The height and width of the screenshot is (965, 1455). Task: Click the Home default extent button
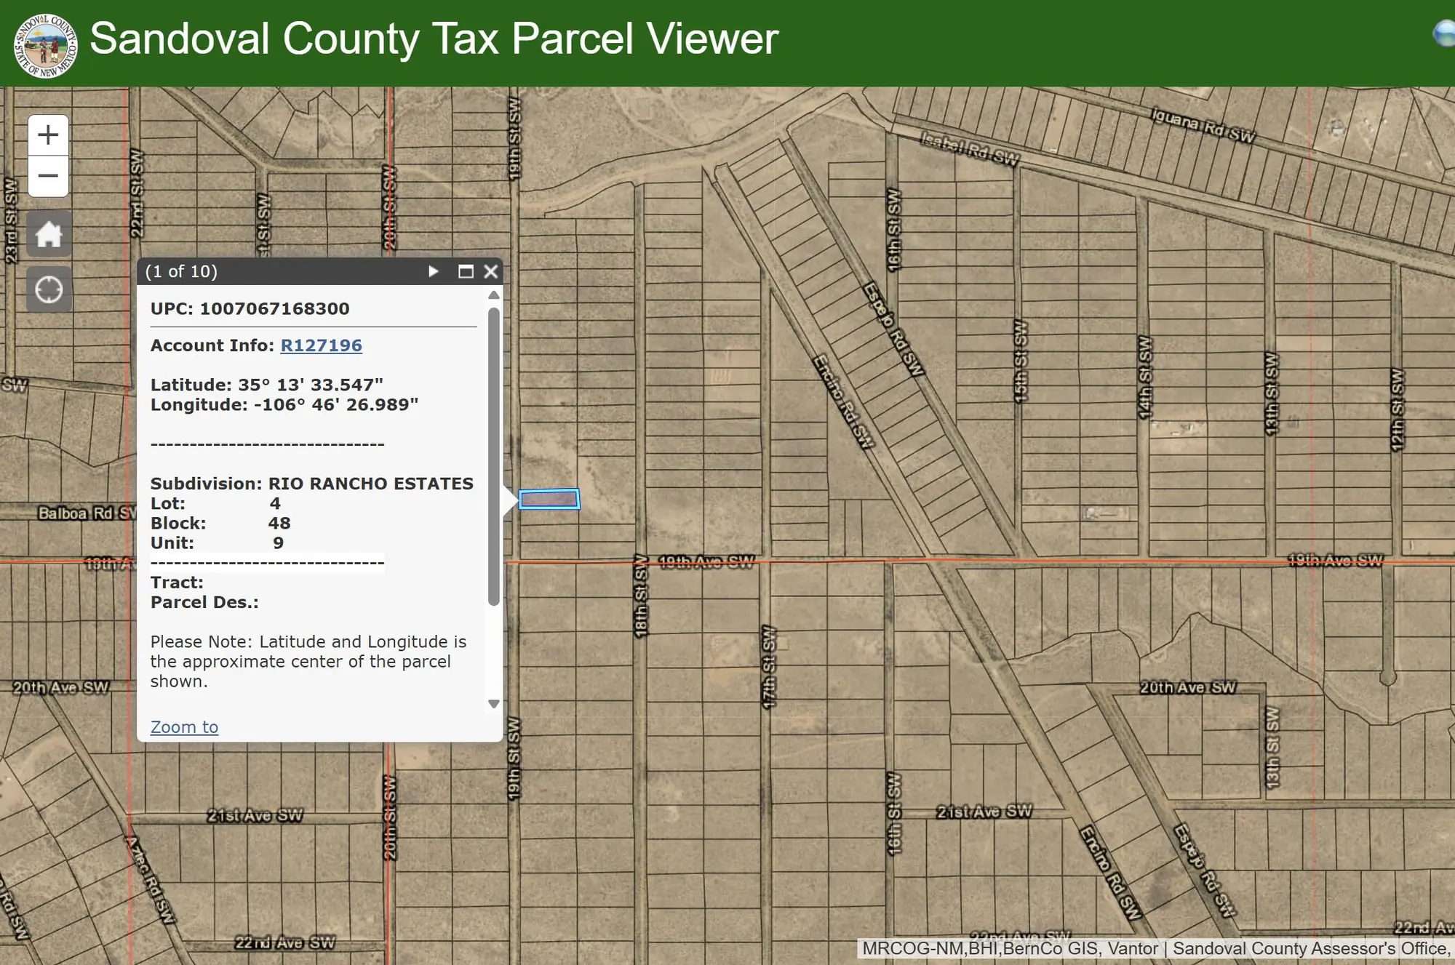49,234
